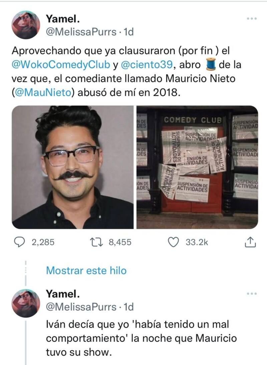Click the 8,455 retweets count

click(120, 242)
